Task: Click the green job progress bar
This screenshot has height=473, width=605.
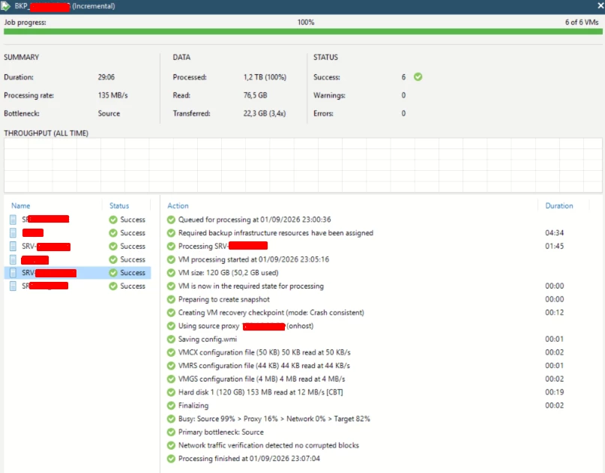Action: 303,31
